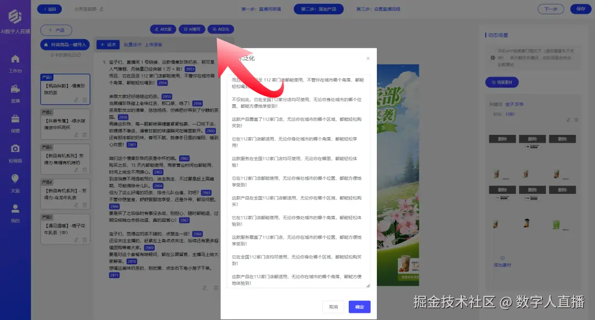The image size is (595, 320).
Task: Click the 保存 button
Action: pos(581,9)
